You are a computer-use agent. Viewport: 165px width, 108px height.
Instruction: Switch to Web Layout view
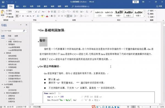(139, 107)
